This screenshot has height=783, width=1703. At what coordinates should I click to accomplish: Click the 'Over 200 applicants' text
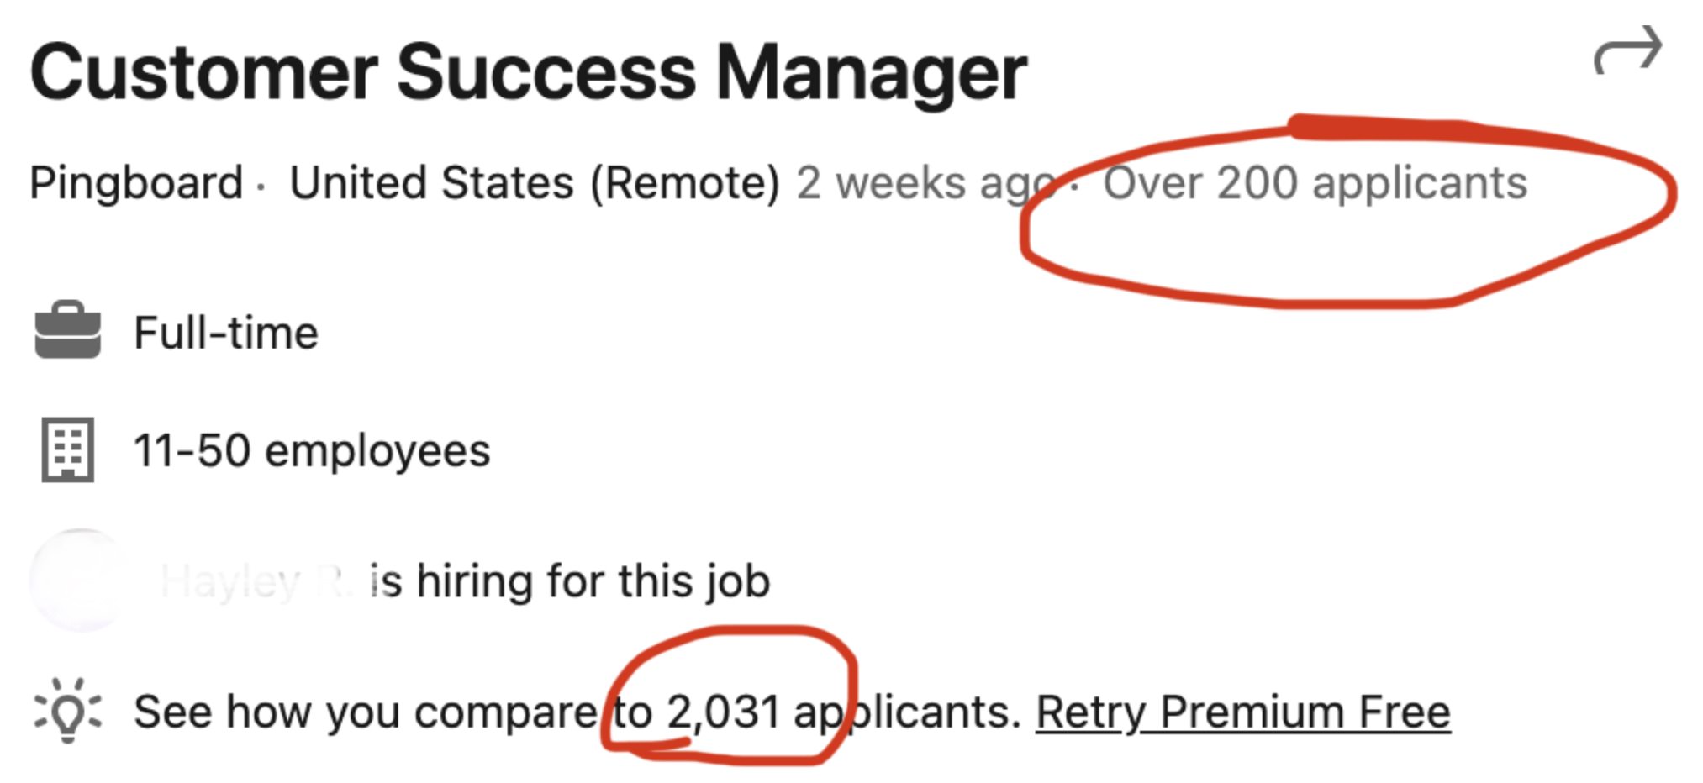(1315, 182)
